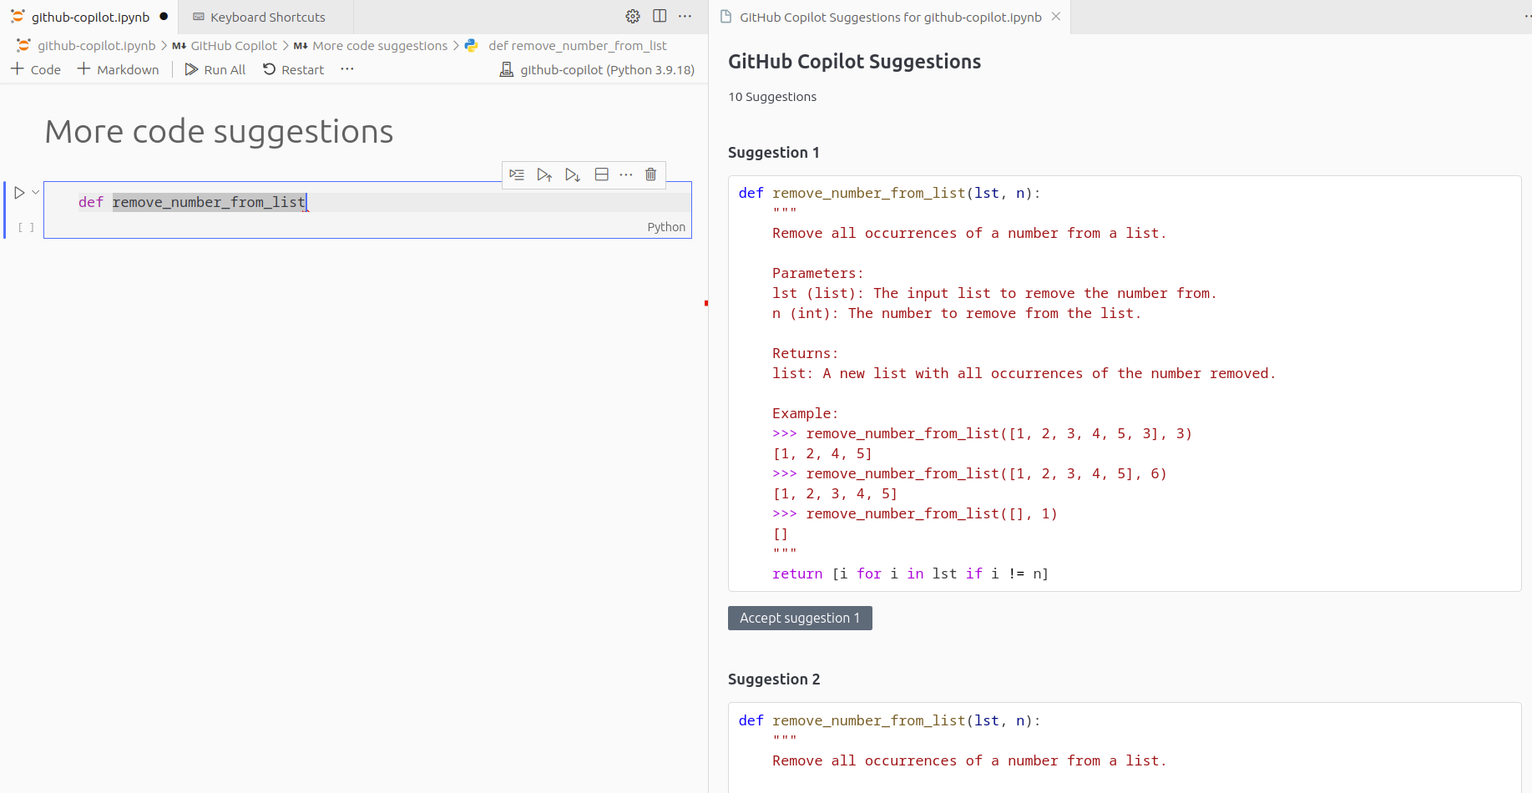The height and width of the screenshot is (793, 1532).
Task: Click the Suggestion 2 heading
Action: [774, 679]
